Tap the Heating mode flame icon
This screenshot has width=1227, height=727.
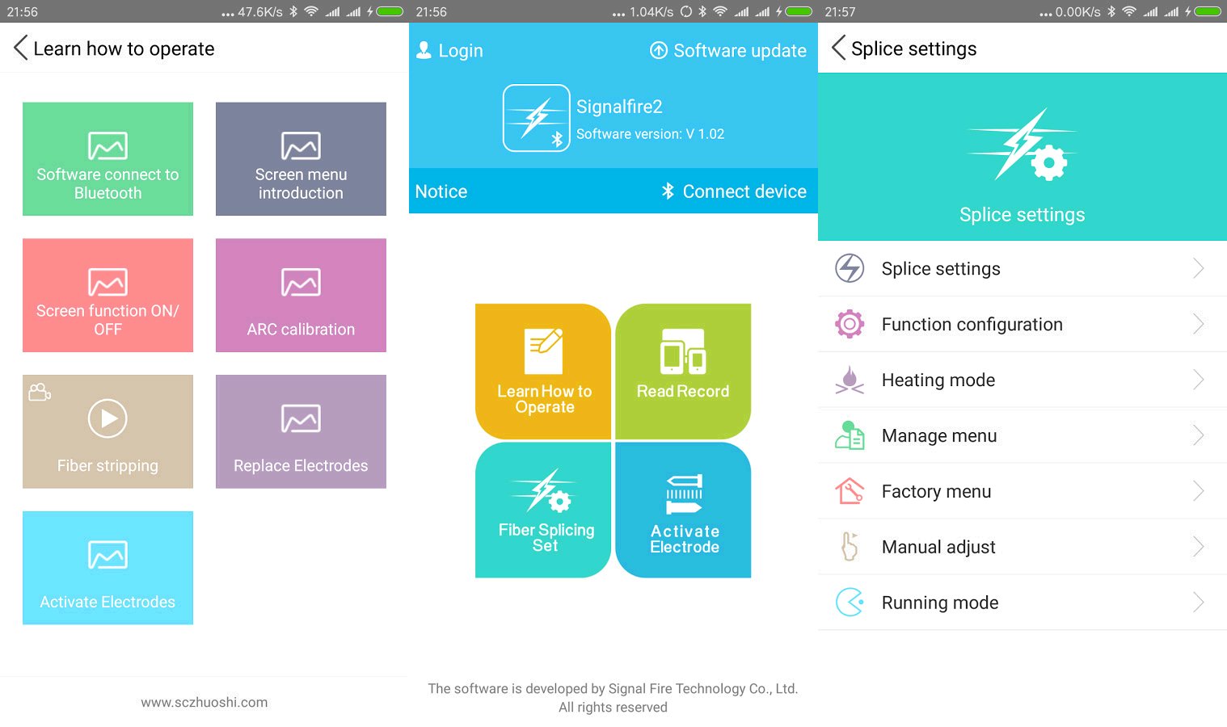[x=849, y=380]
